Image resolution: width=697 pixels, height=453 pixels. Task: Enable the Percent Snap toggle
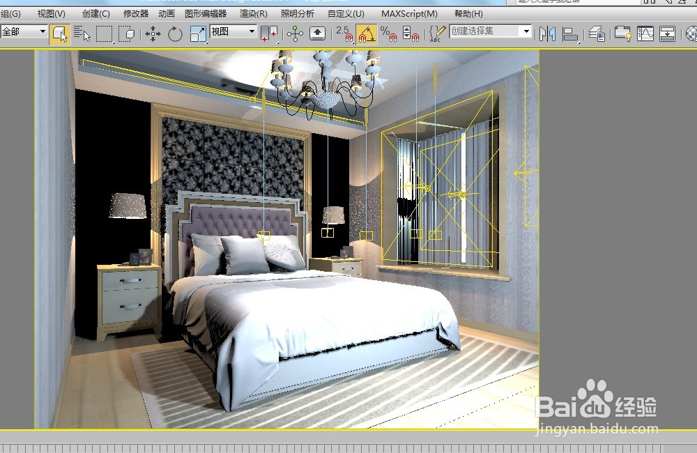(388, 33)
